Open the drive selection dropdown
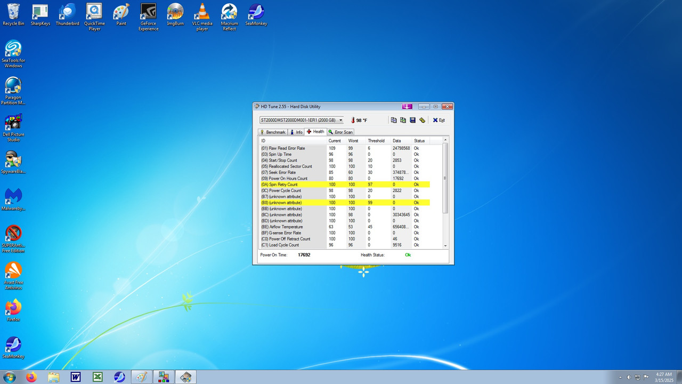Viewport: 682px width, 384px height. (x=301, y=121)
